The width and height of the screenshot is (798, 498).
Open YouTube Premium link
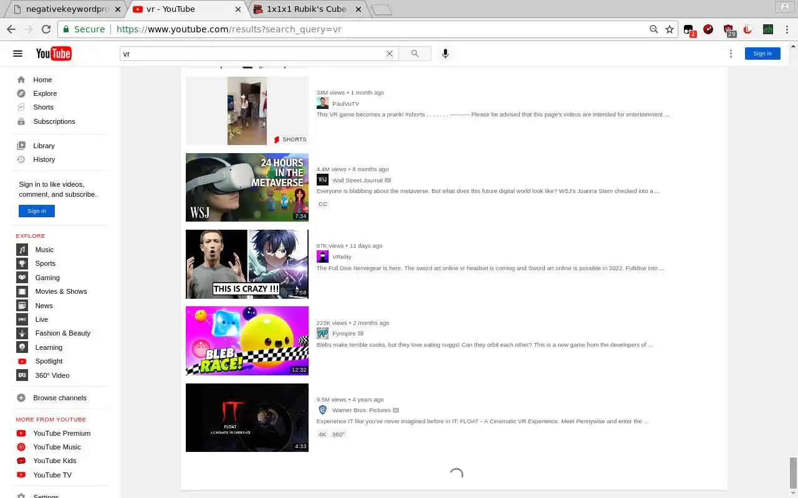[62, 433]
